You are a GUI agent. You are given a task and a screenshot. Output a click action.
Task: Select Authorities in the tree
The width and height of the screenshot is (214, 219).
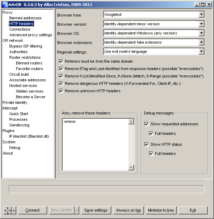18,52
